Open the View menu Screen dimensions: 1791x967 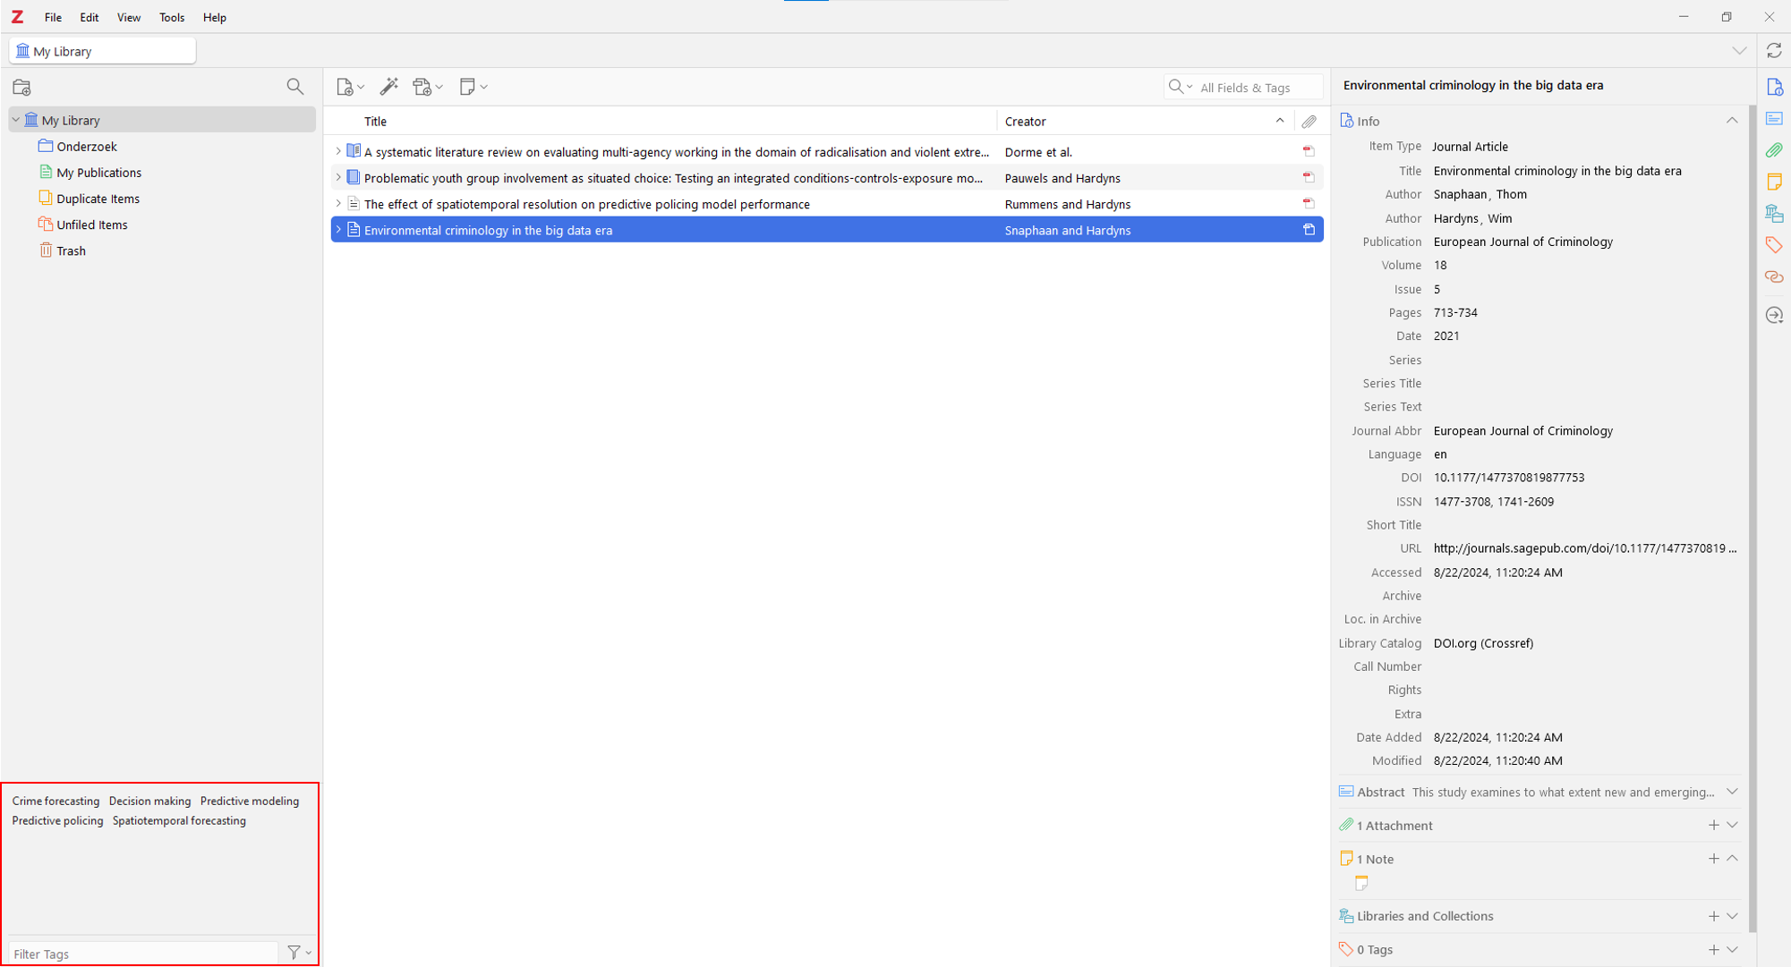[x=129, y=17]
